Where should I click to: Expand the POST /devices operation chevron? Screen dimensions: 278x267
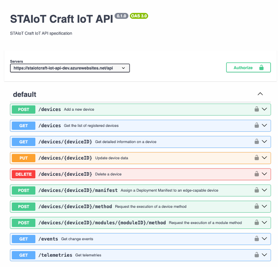(x=264, y=109)
